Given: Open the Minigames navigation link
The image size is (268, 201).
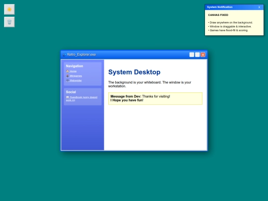Looking at the screenshot, I should (x=74, y=76).
